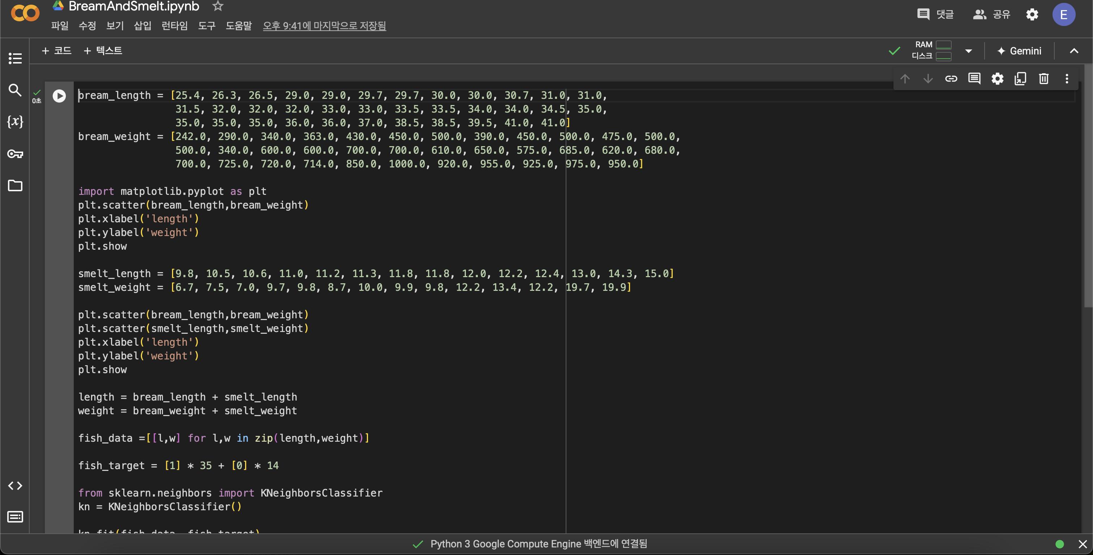Add a new code cell
Screen dimensions: 1093x555
(56, 51)
